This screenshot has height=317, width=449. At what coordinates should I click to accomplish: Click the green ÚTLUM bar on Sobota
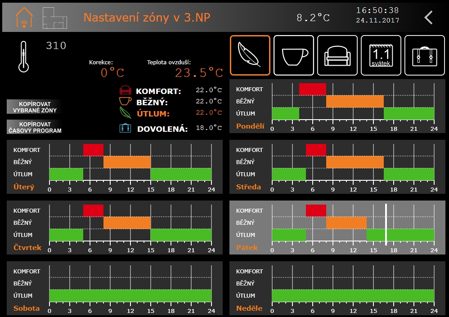[x=130, y=295]
